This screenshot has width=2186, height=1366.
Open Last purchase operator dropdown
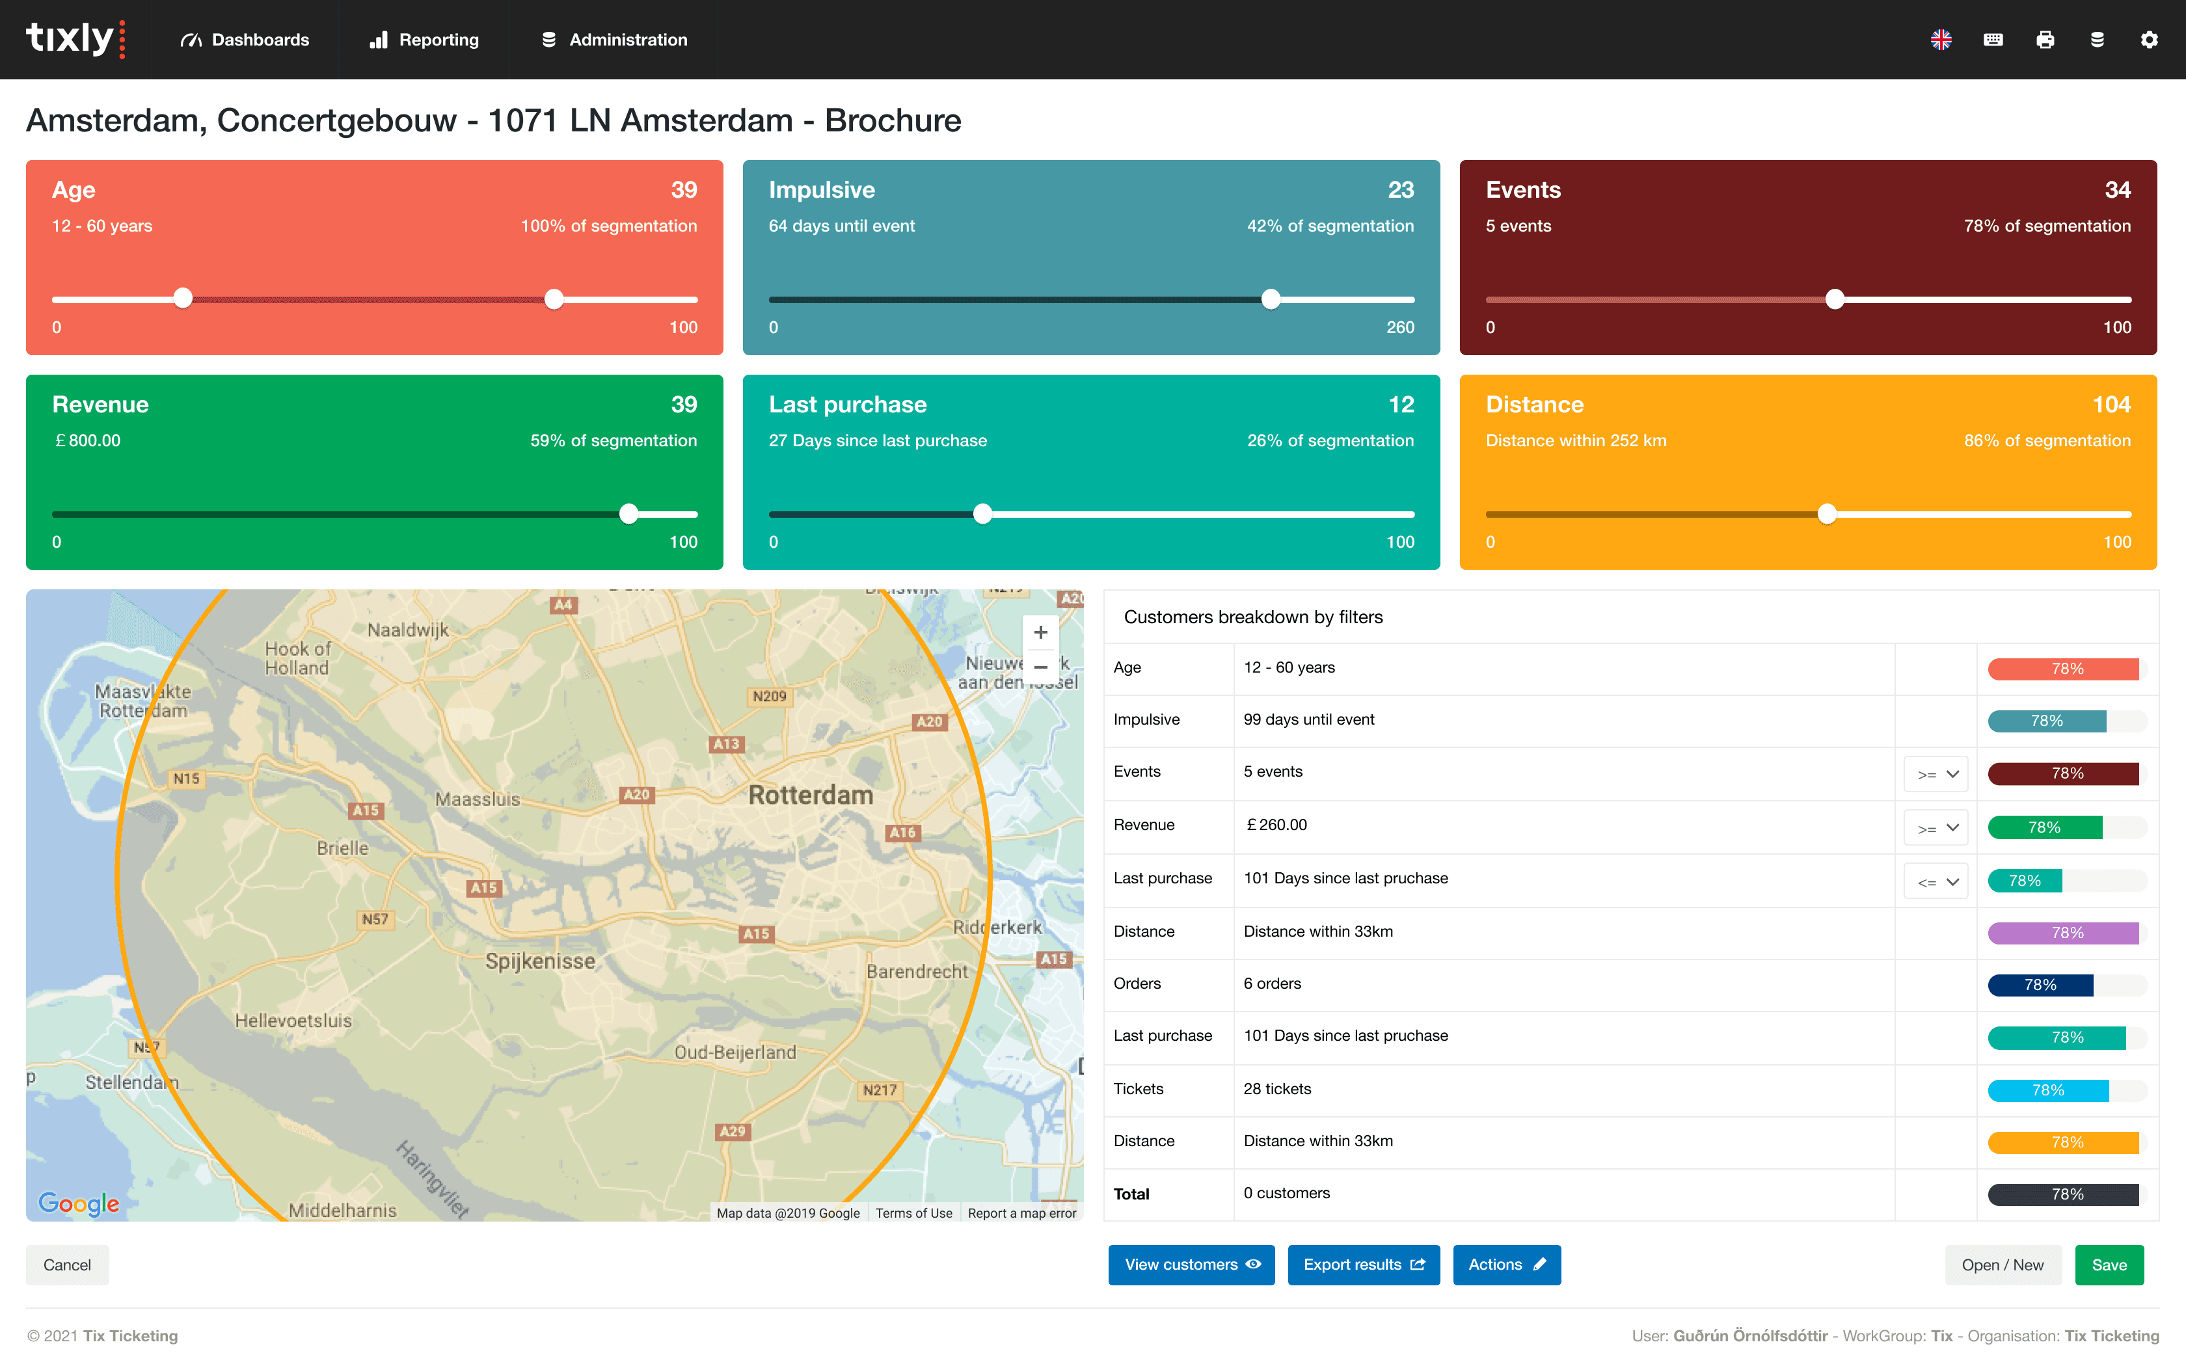click(x=1936, y=881)
